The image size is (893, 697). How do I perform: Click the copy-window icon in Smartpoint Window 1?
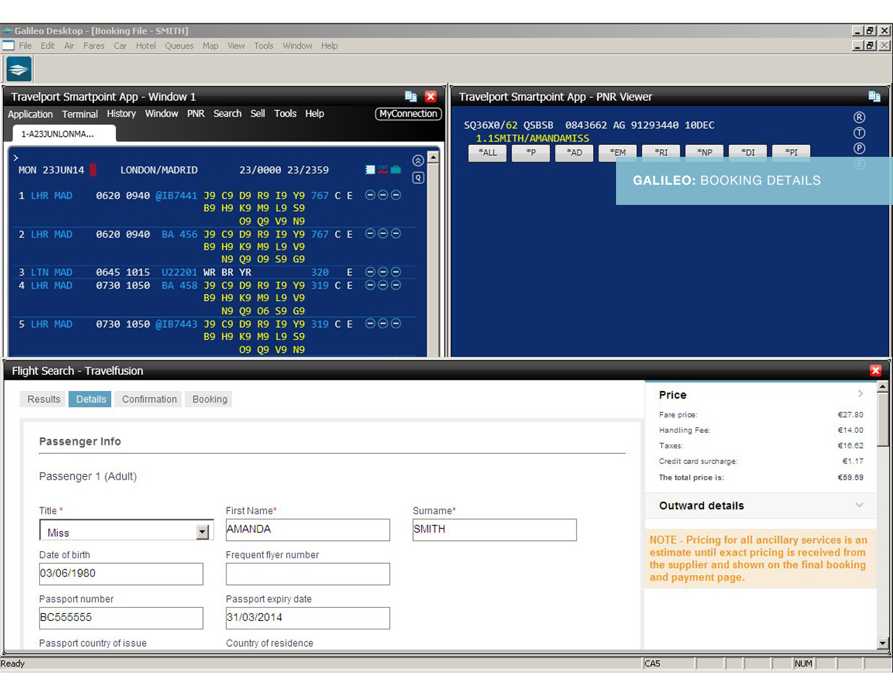(411, 96)
